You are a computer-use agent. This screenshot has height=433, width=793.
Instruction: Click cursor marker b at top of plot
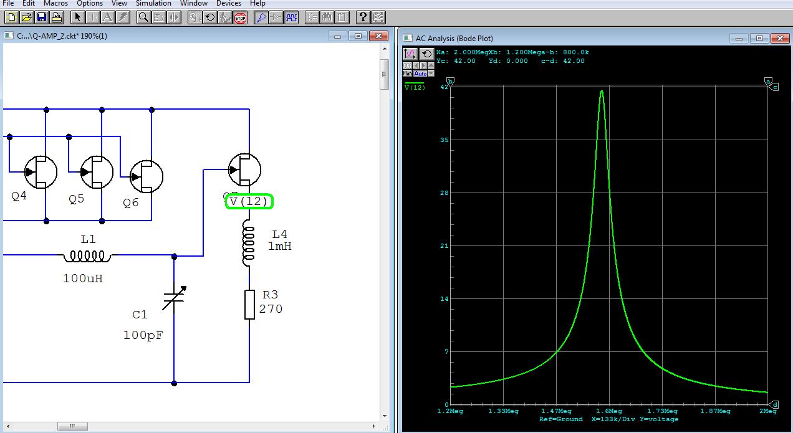450,82
